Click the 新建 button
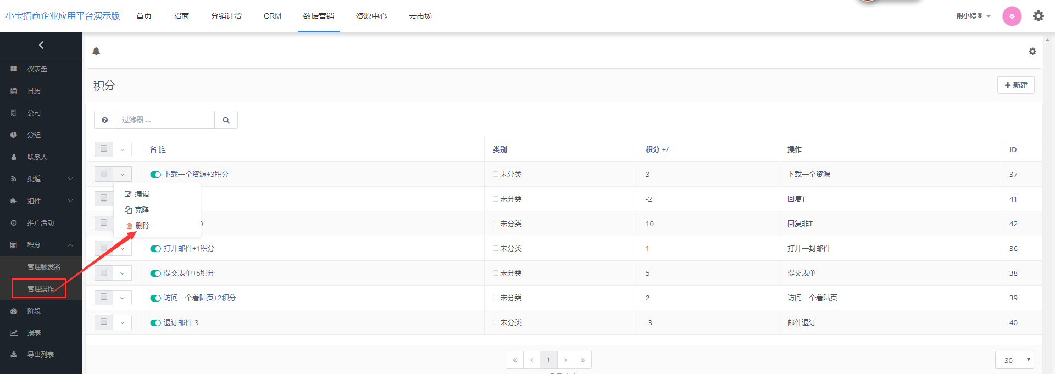 coord(1015,85)
